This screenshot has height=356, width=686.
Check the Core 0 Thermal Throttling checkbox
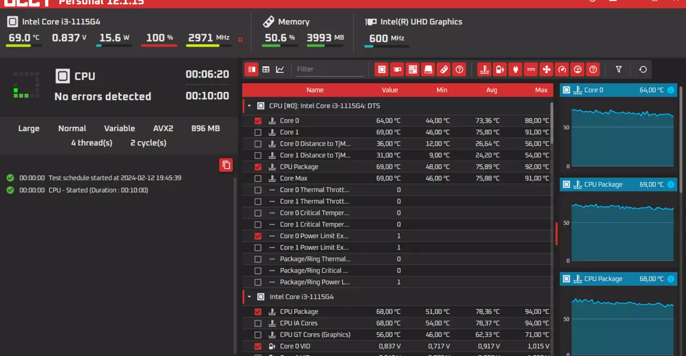(258, 190)
